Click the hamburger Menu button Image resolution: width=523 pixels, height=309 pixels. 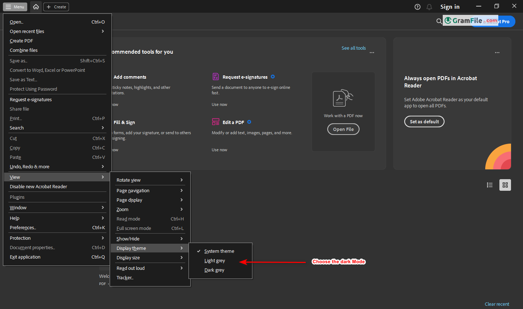[x=15, y=7]
